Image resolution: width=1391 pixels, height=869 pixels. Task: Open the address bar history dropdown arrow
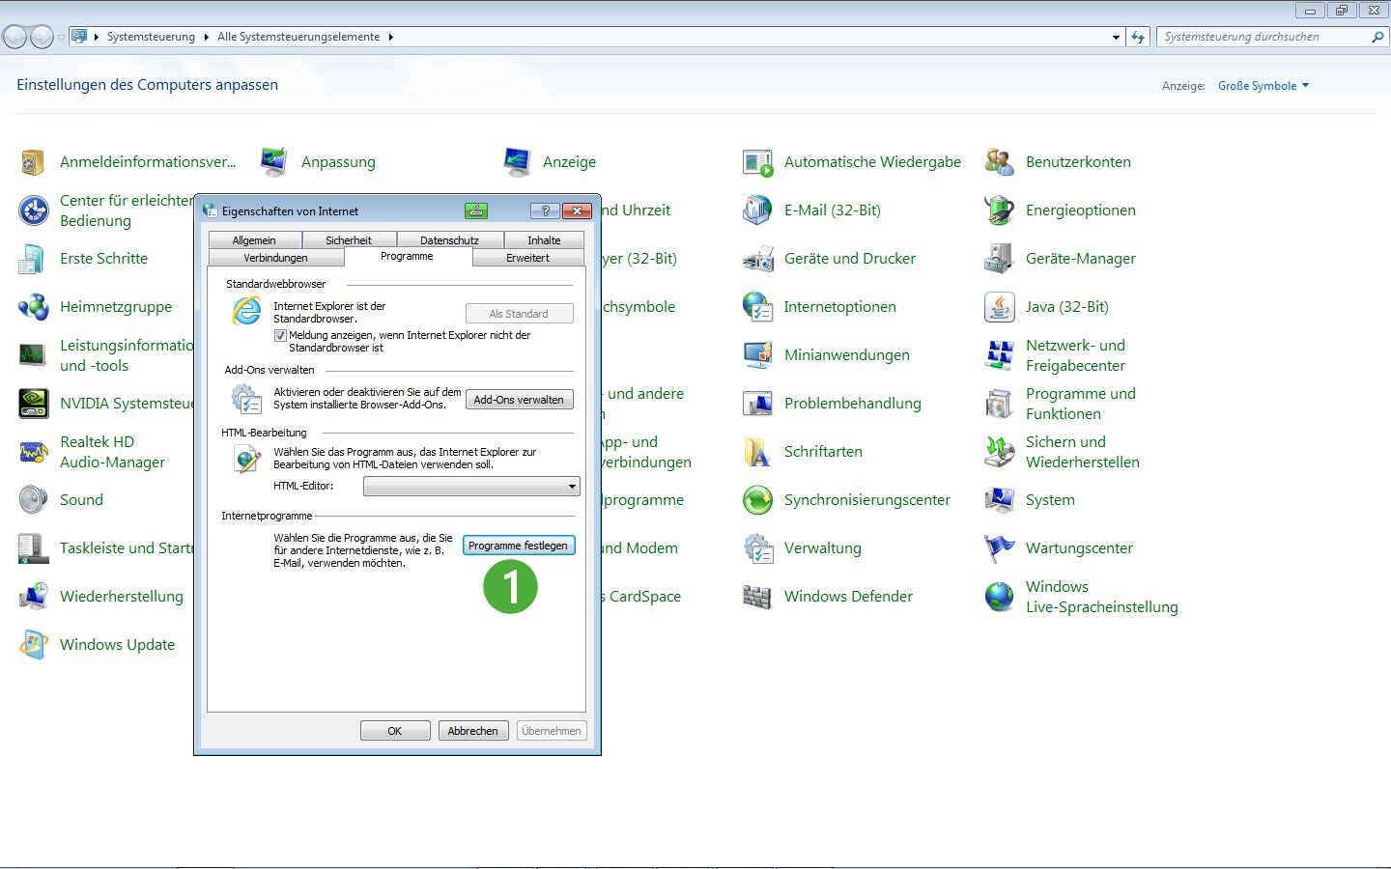click(1116, 38)
